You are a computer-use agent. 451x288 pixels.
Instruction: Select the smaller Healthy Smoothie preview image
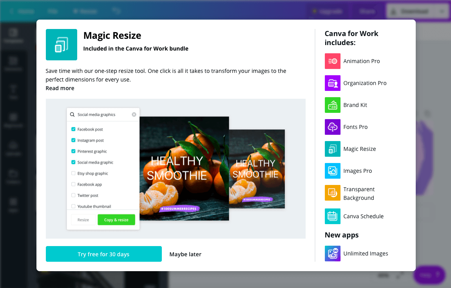[257, 169]
